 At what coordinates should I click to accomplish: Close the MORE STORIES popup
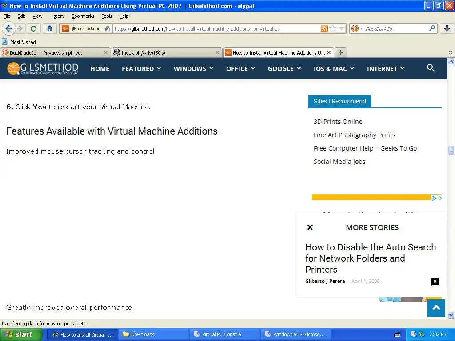[310, 227]
